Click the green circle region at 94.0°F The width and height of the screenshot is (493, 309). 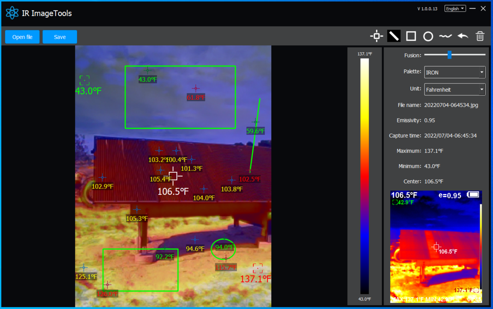coord(223,249)
